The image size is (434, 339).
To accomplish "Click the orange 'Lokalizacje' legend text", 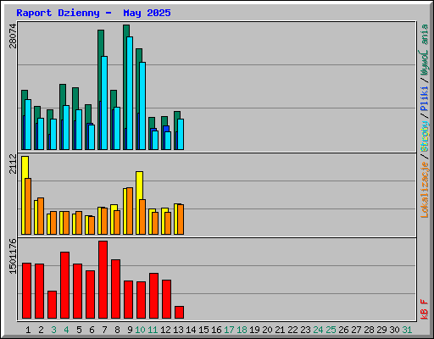I will click(x=425, y=190).
